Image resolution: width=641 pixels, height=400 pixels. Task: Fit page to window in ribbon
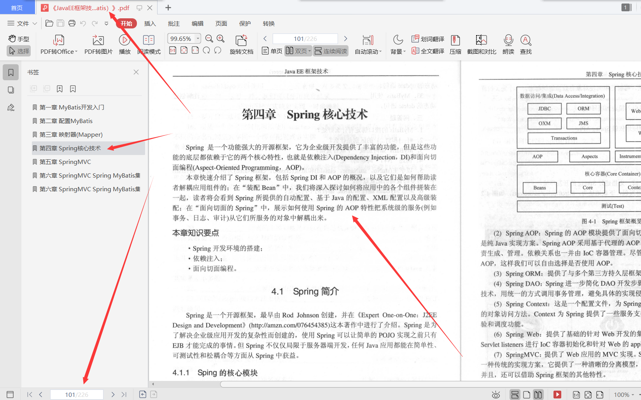(184, 50)
